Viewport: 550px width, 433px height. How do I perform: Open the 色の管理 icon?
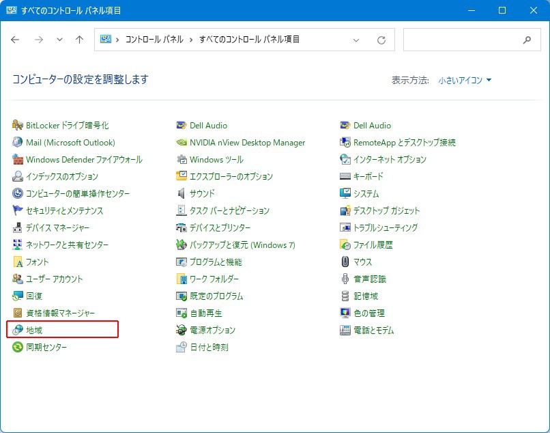[x=345, y=313]
